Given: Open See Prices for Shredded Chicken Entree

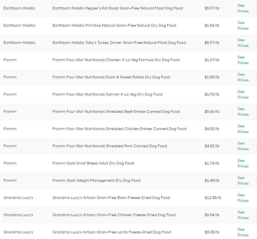Looking at the screenshot, I should tap(243, 129).
